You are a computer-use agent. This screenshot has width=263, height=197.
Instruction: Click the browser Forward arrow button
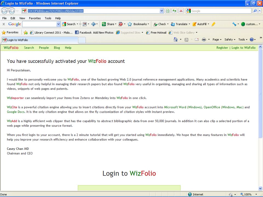[12, 11]
